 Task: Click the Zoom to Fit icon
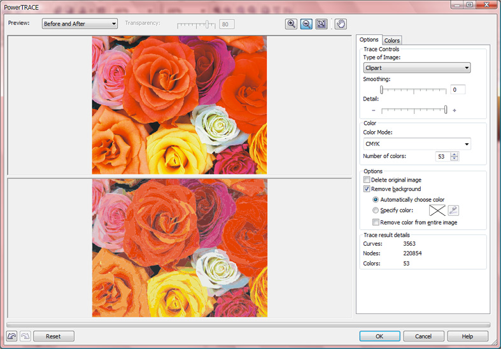pyautogui.click(x=321, y=24)
